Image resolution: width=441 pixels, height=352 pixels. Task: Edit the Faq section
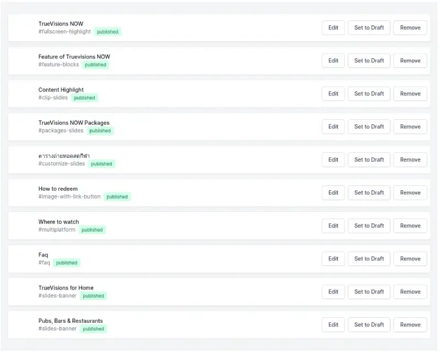333,259
